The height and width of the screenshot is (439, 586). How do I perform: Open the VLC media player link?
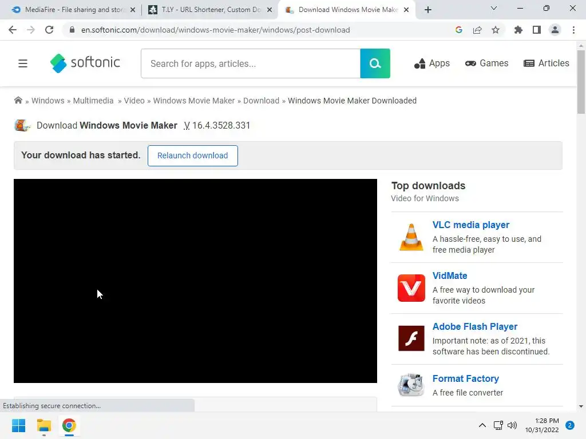[471, 225]
